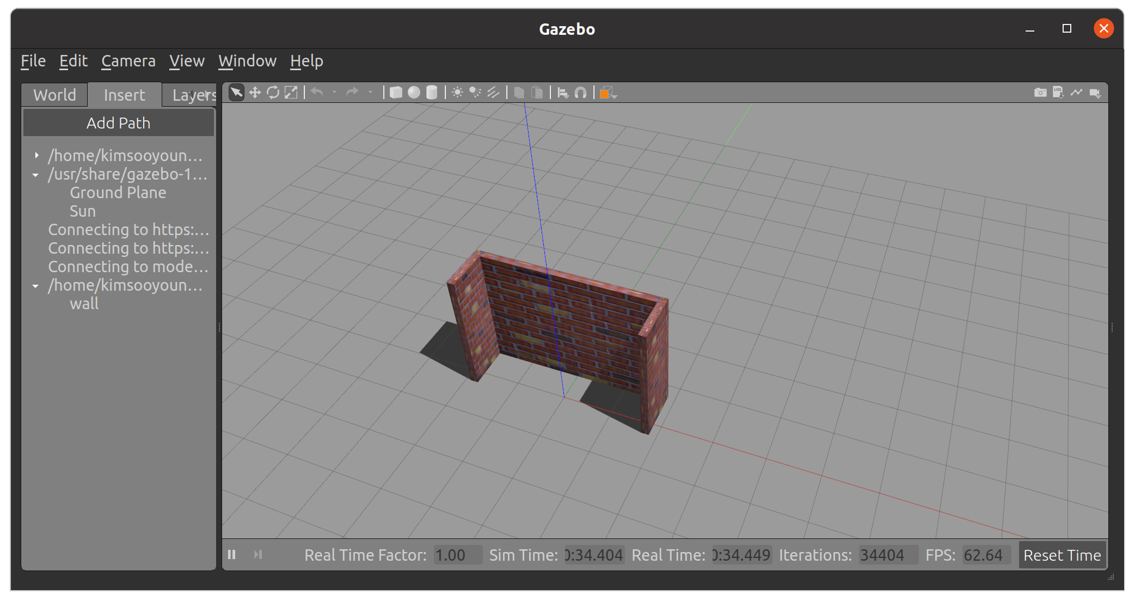This screenshot has width=1135, height=601.
Task: Open the Window menu
Action: click(248, 61)
